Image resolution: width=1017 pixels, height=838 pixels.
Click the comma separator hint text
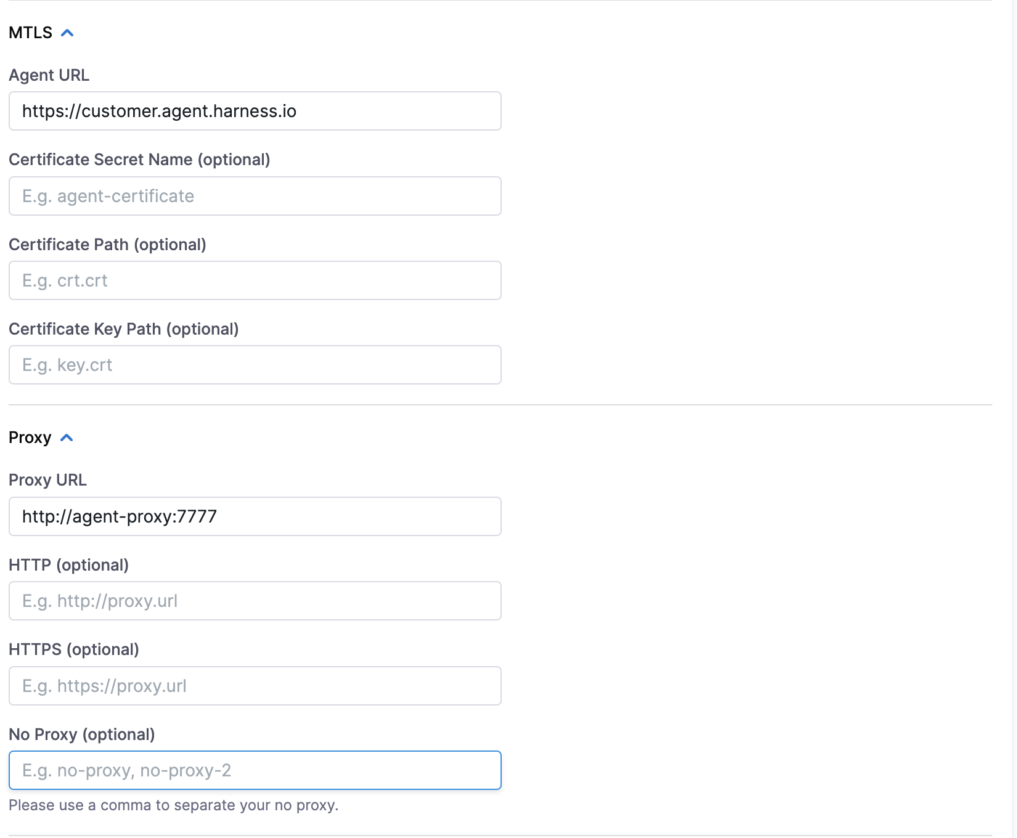(173, 805)
